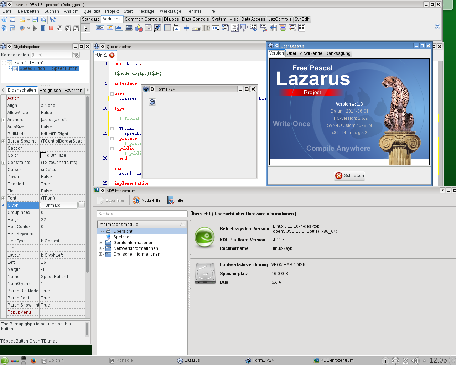The height and width of the screenshot is (365, 456).
Task: Pick the TImage component icon
Action: click(129, 28)
